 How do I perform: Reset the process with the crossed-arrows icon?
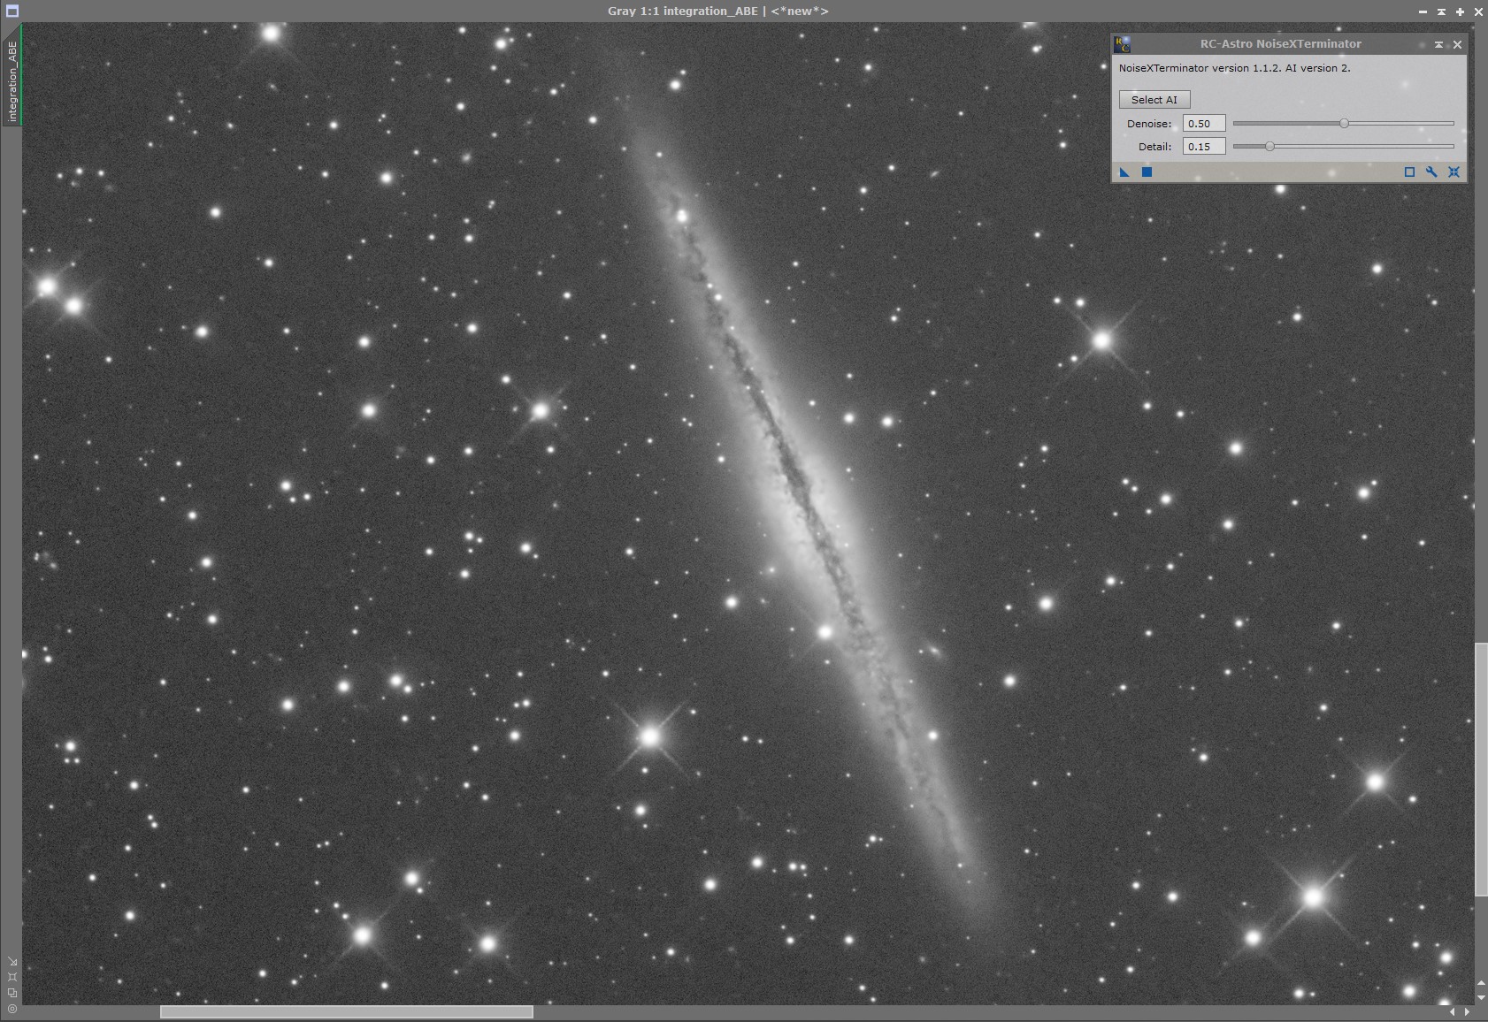tap(1453, 172)
